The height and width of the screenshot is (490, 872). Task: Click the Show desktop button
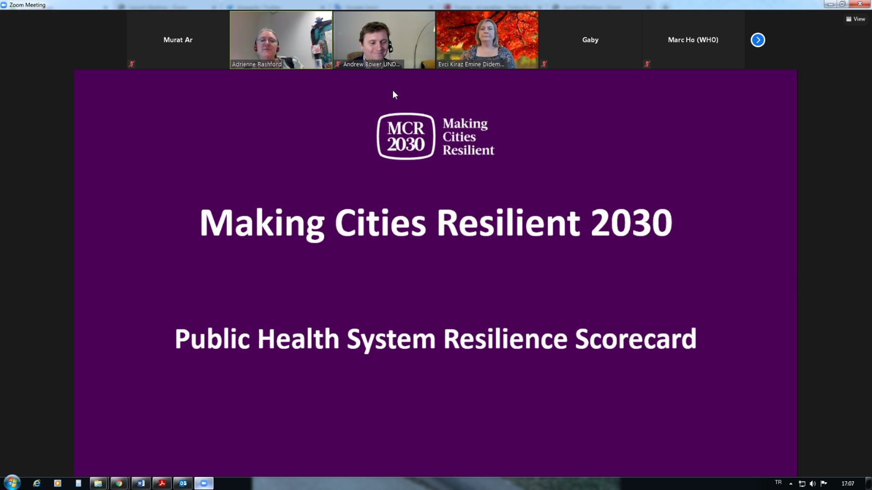click(x=868, y=483)
